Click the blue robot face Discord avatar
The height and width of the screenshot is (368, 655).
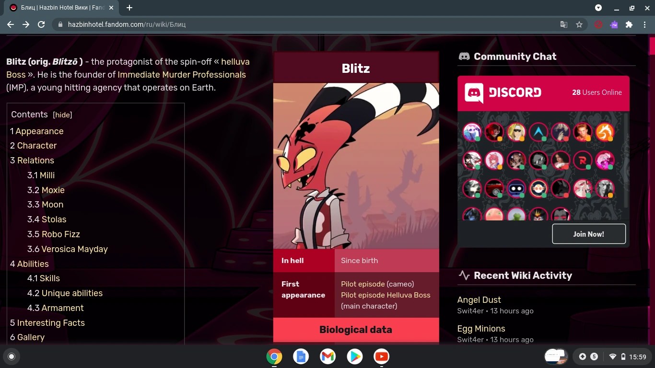[x=516, y=189]
